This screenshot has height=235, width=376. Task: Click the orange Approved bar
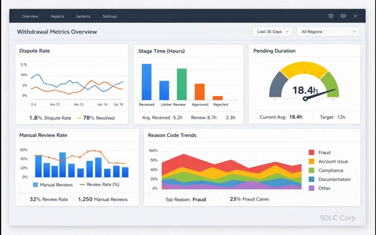pyautogui.click(x=199, y=92)
